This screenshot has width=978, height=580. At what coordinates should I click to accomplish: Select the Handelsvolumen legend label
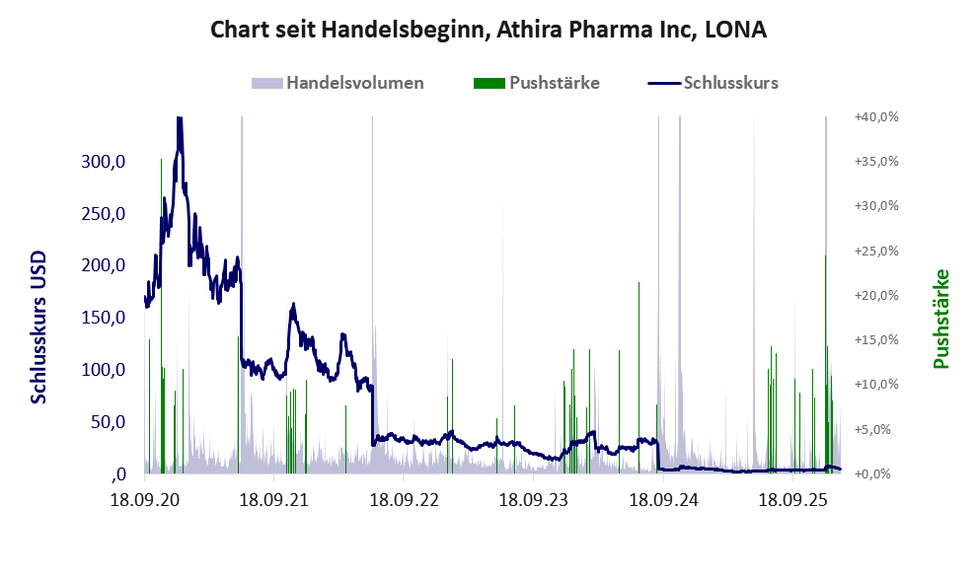click(x=355, y=83)
